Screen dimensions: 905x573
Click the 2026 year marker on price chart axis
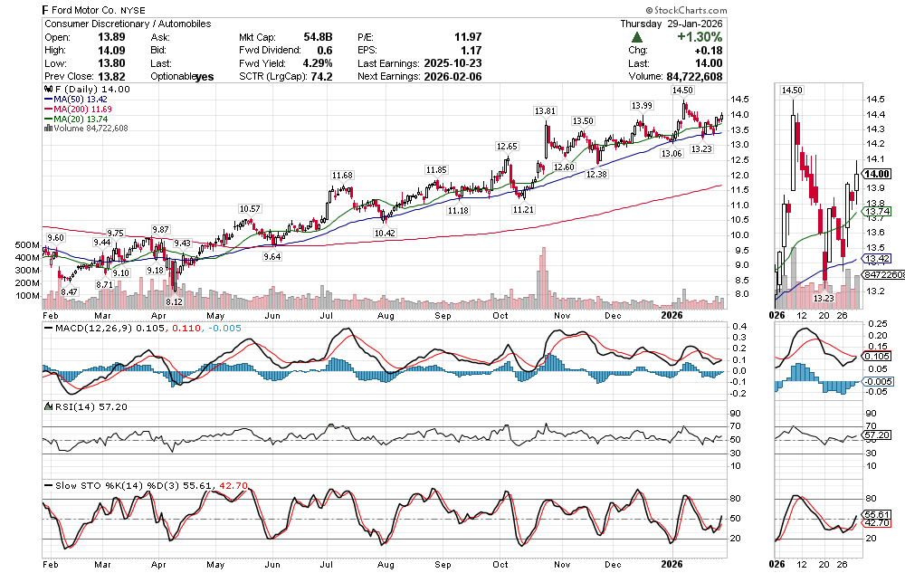pyautogui.click(x=672, y=315)
